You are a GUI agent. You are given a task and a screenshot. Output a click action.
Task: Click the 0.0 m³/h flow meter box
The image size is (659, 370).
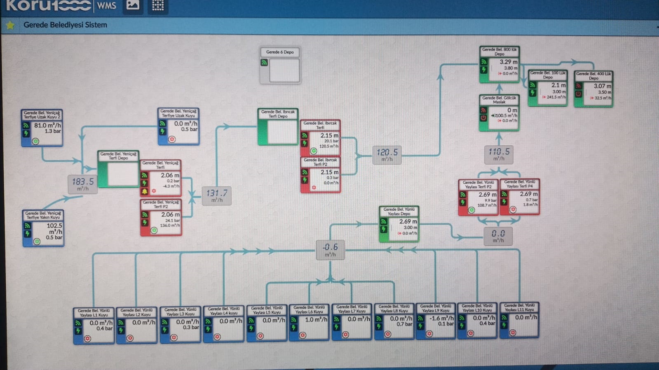click(x=498, y=236)
